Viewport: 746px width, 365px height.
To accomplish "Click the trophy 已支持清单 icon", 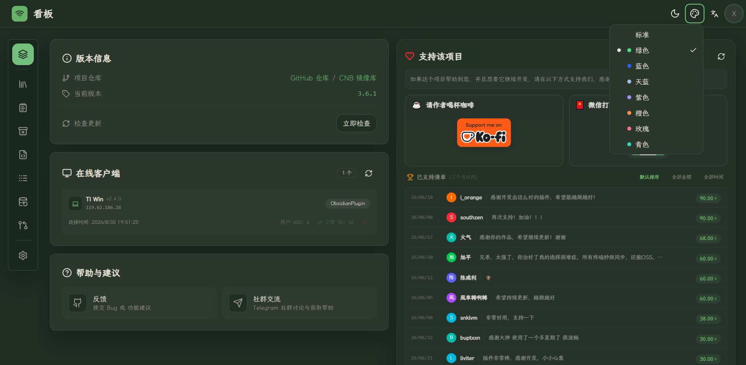I will coord(410,177).
